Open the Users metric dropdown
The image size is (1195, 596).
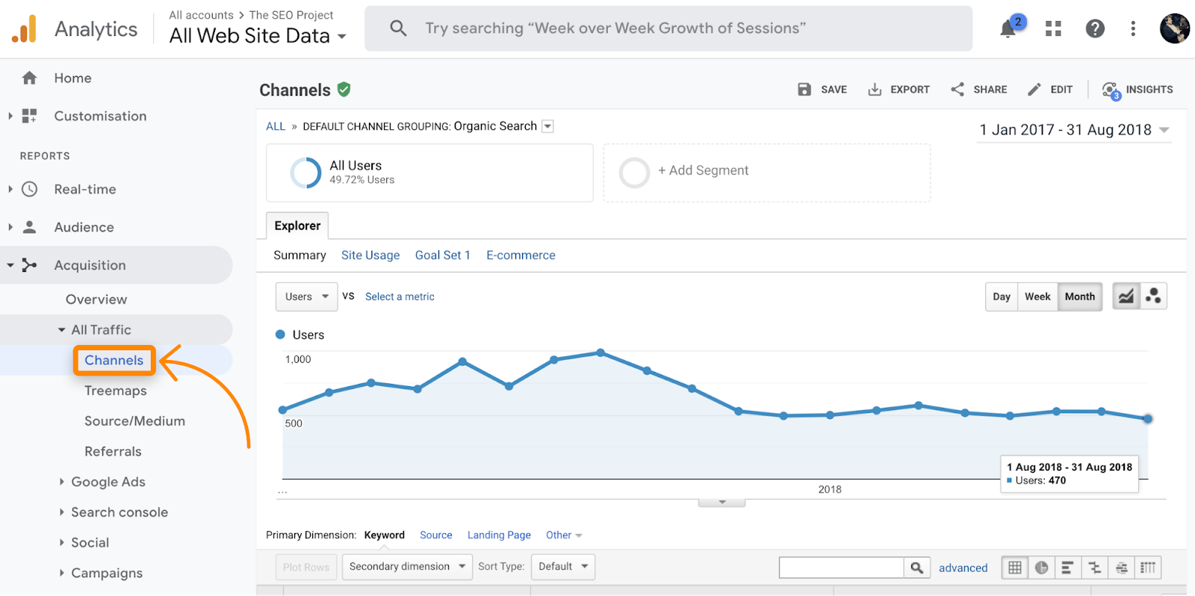306,297
